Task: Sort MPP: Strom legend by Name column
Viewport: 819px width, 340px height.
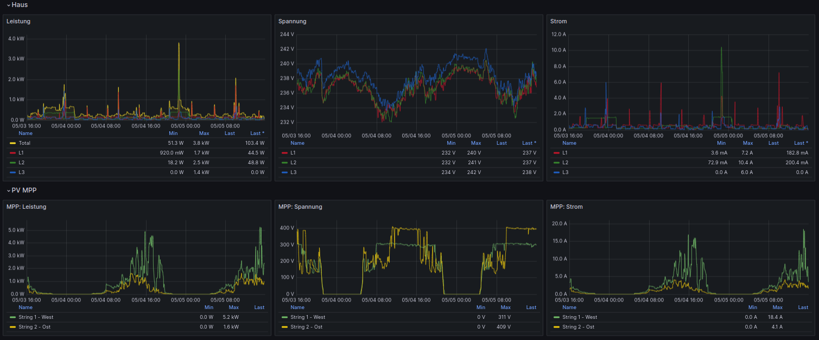Action: coord(569,307)
